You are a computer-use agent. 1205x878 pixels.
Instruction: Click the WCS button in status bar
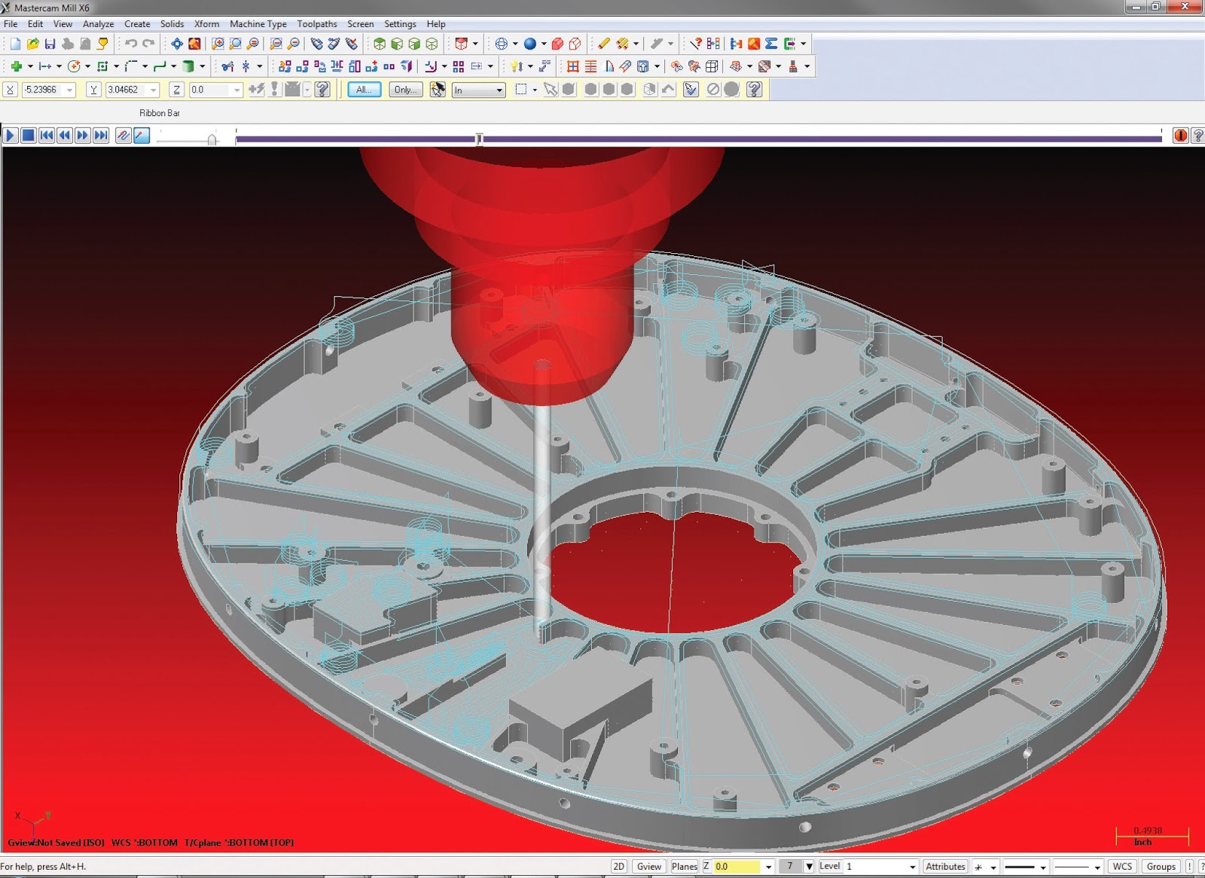click(1122, 866)
